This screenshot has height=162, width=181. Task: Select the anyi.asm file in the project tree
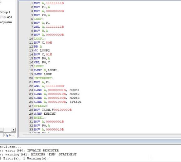6,22
